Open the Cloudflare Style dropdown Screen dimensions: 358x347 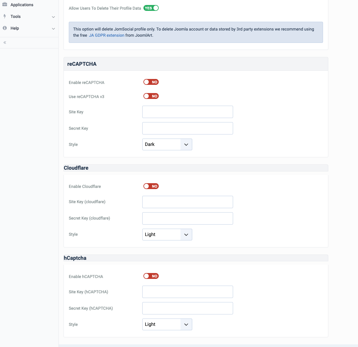pyautogui.click(x=167, y=235)
